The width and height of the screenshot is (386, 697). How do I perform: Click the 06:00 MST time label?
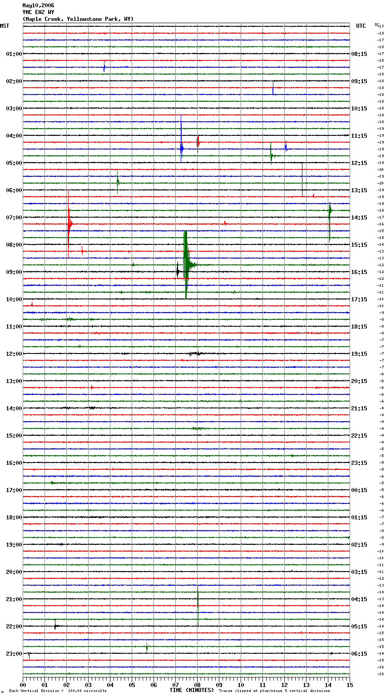[14, 190]
